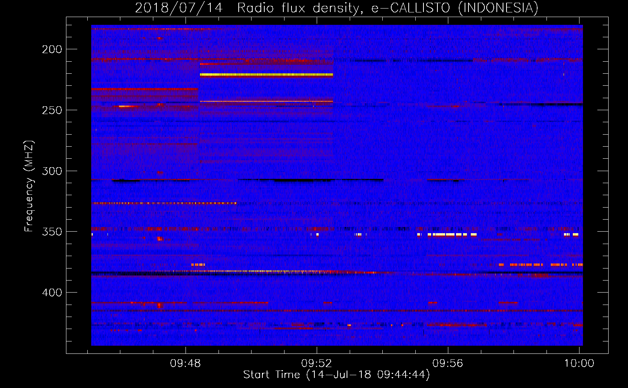
Task: Click the 250 frequency tick label
Action: (x=52, y=110)
